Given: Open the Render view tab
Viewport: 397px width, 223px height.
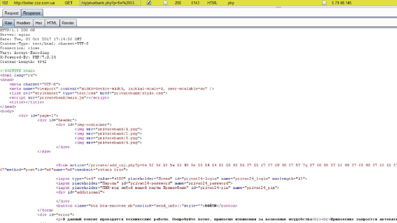Looking at the screenshot, I should click(x=68, y=23).
